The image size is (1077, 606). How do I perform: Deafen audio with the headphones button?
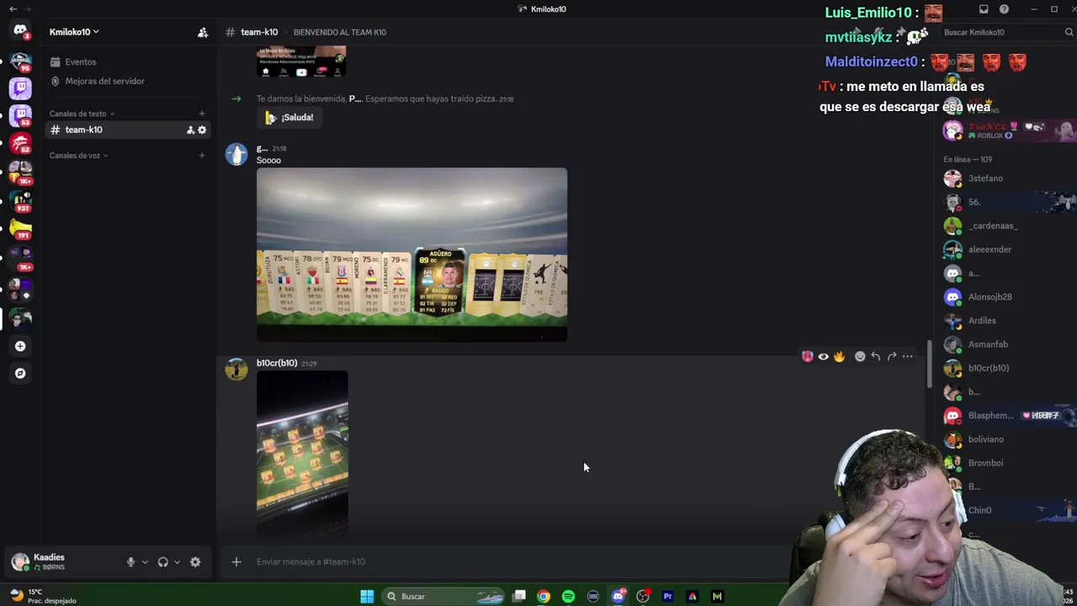pyautogui.click(x=163, y=562)
